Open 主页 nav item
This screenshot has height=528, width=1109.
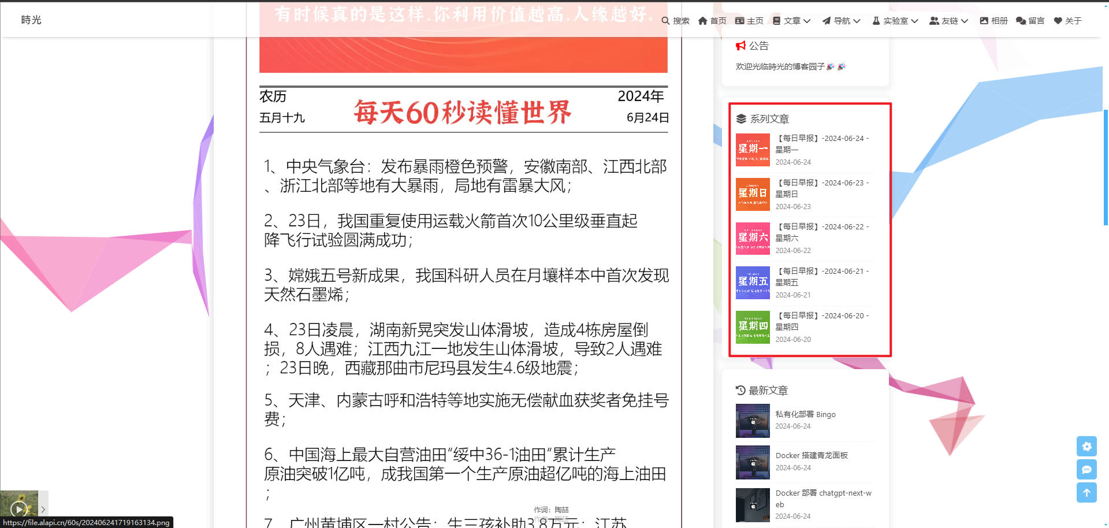point(749,21)
